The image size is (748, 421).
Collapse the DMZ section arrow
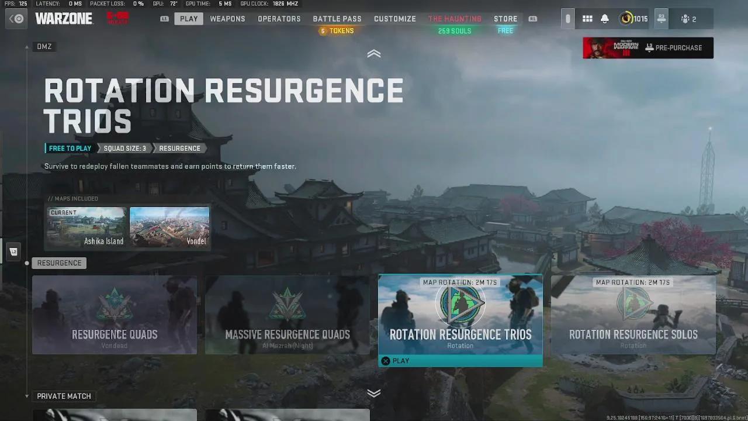[26, 47]
